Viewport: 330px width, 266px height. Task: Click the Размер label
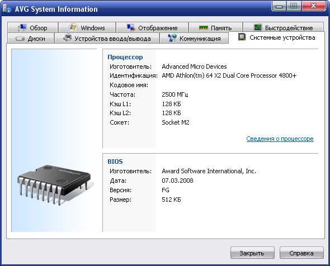coord(120,199)
